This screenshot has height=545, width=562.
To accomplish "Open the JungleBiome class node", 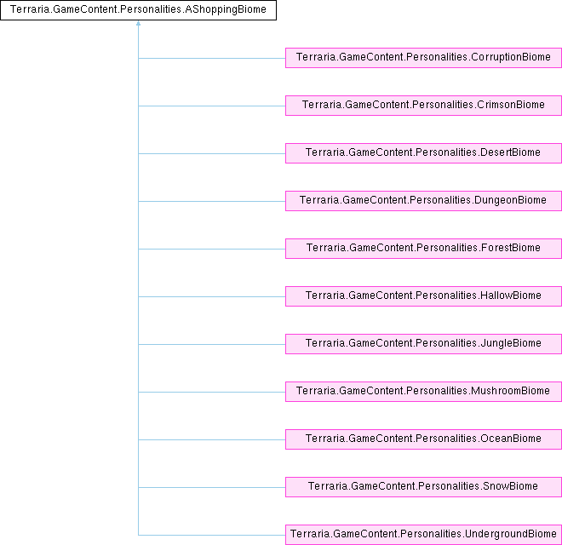I will 423,344.
